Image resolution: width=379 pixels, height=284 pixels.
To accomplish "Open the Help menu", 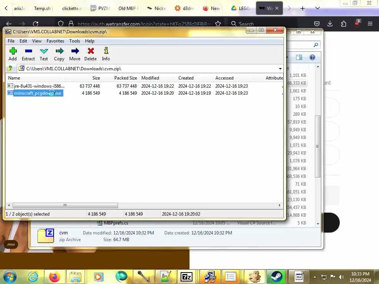I will [x=90, y=41].
